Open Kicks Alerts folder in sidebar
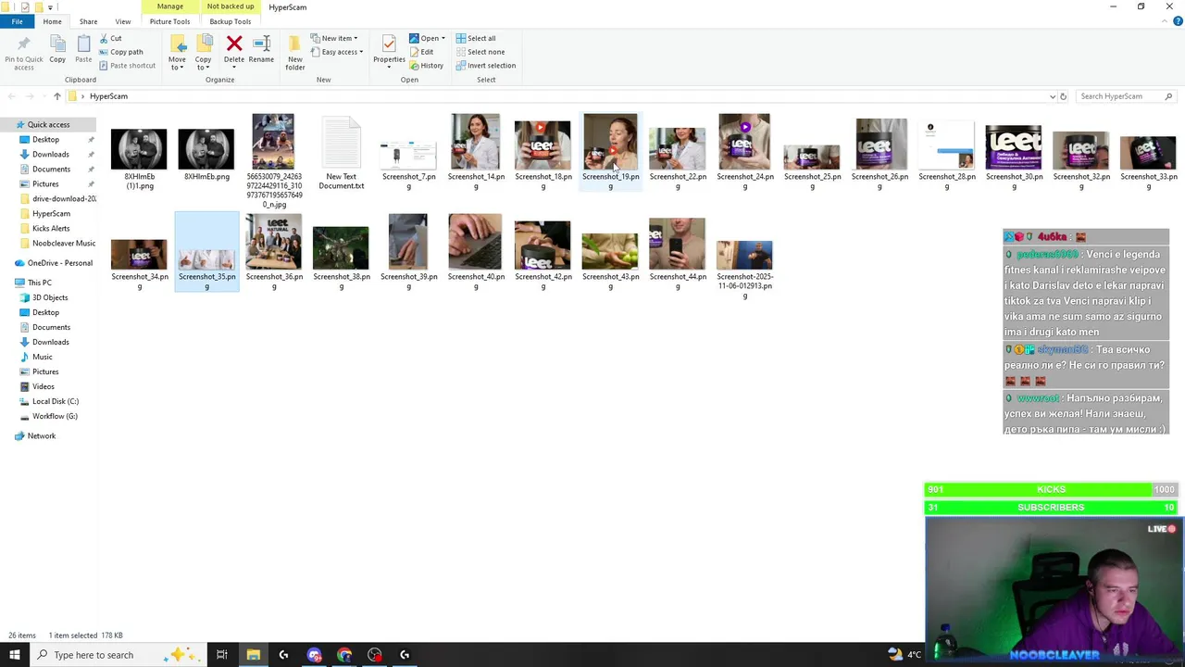 coord(51,228)
